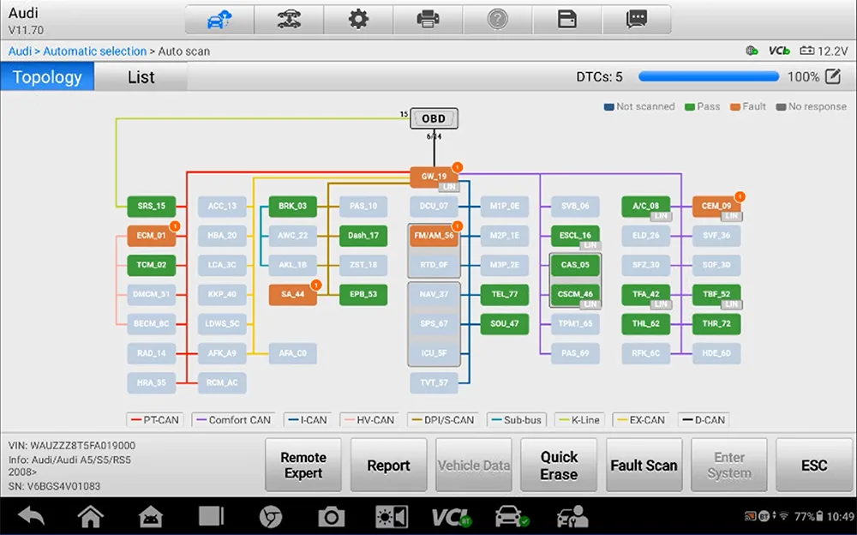
Task: Select the faulty ECM_01 module node
Action: (x=152, y=236)
